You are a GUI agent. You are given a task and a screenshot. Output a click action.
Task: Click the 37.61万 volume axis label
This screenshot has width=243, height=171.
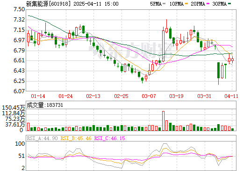click(x=15, y=125)
